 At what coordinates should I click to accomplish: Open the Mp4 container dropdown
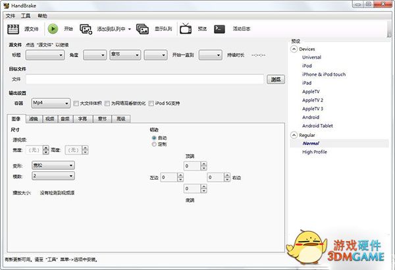pyautogui.click(x=51, y=103)
